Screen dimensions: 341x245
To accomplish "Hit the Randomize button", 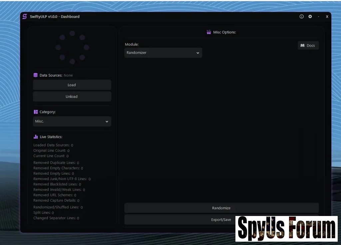I will [x=221, y=208].
